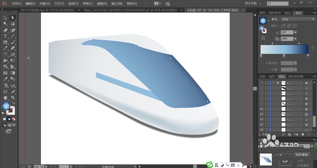Select the Pen tool
Image resolution: width=317 pixels, height=168 pixels.
pyautogui.click(x=5, y=30)
